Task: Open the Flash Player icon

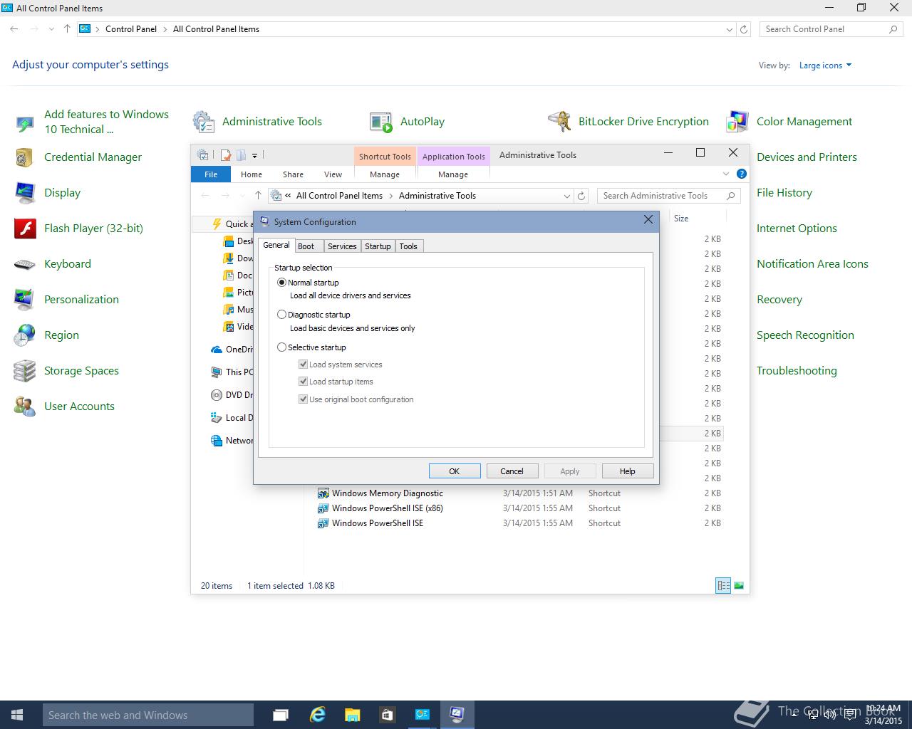Action: [x=25, y=229]
